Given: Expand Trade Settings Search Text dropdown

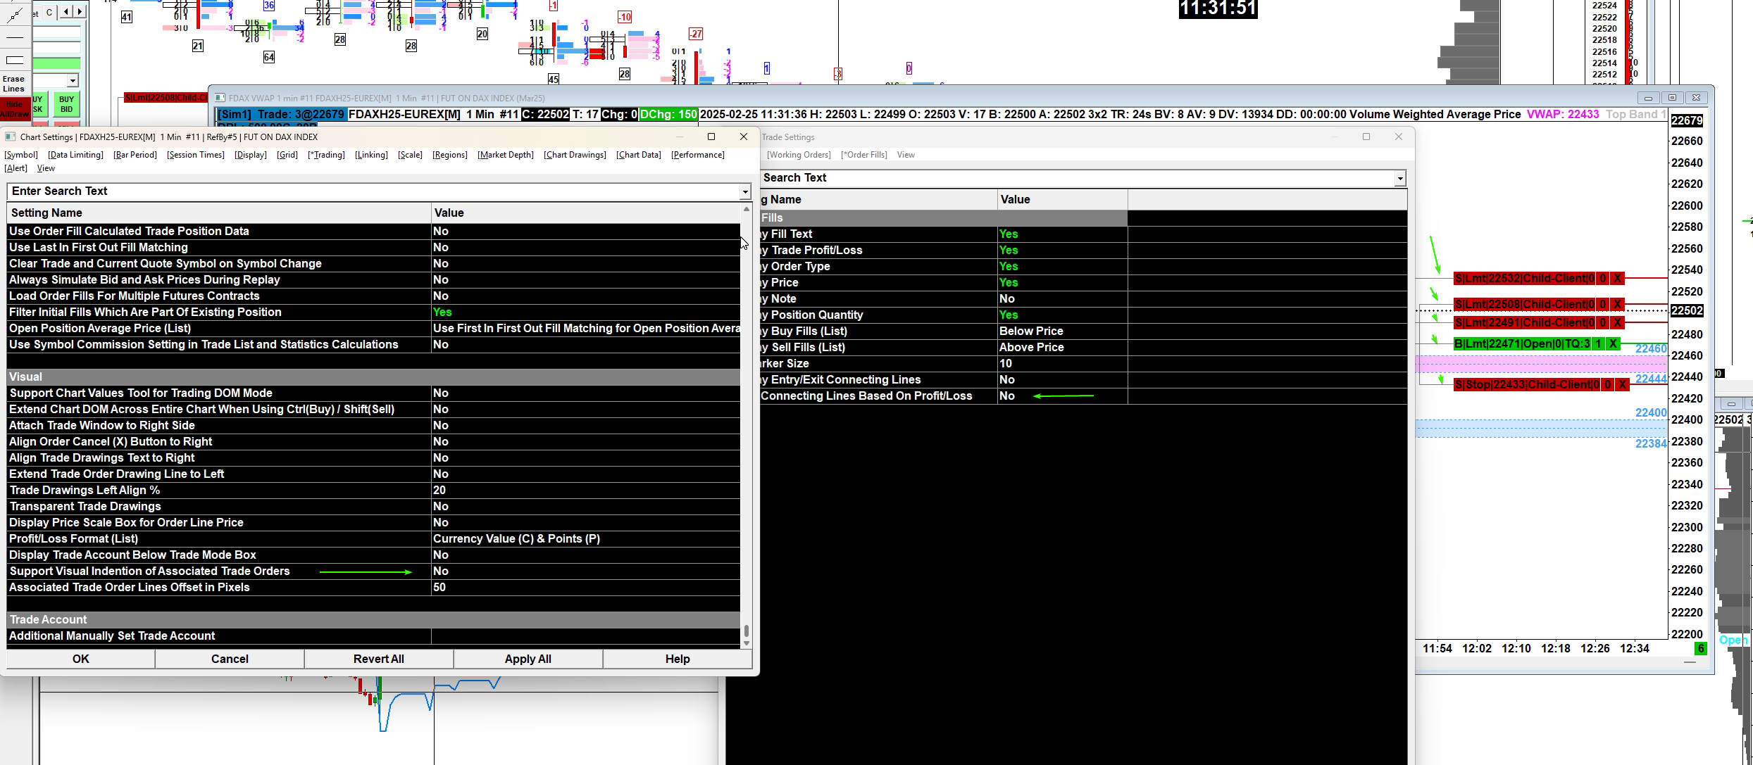Looking at the screenshot, I should (x=1399, y=179).
